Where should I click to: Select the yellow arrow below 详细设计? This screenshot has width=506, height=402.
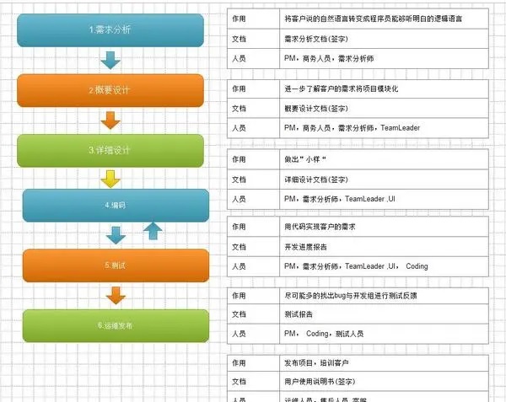click(110, 179)
